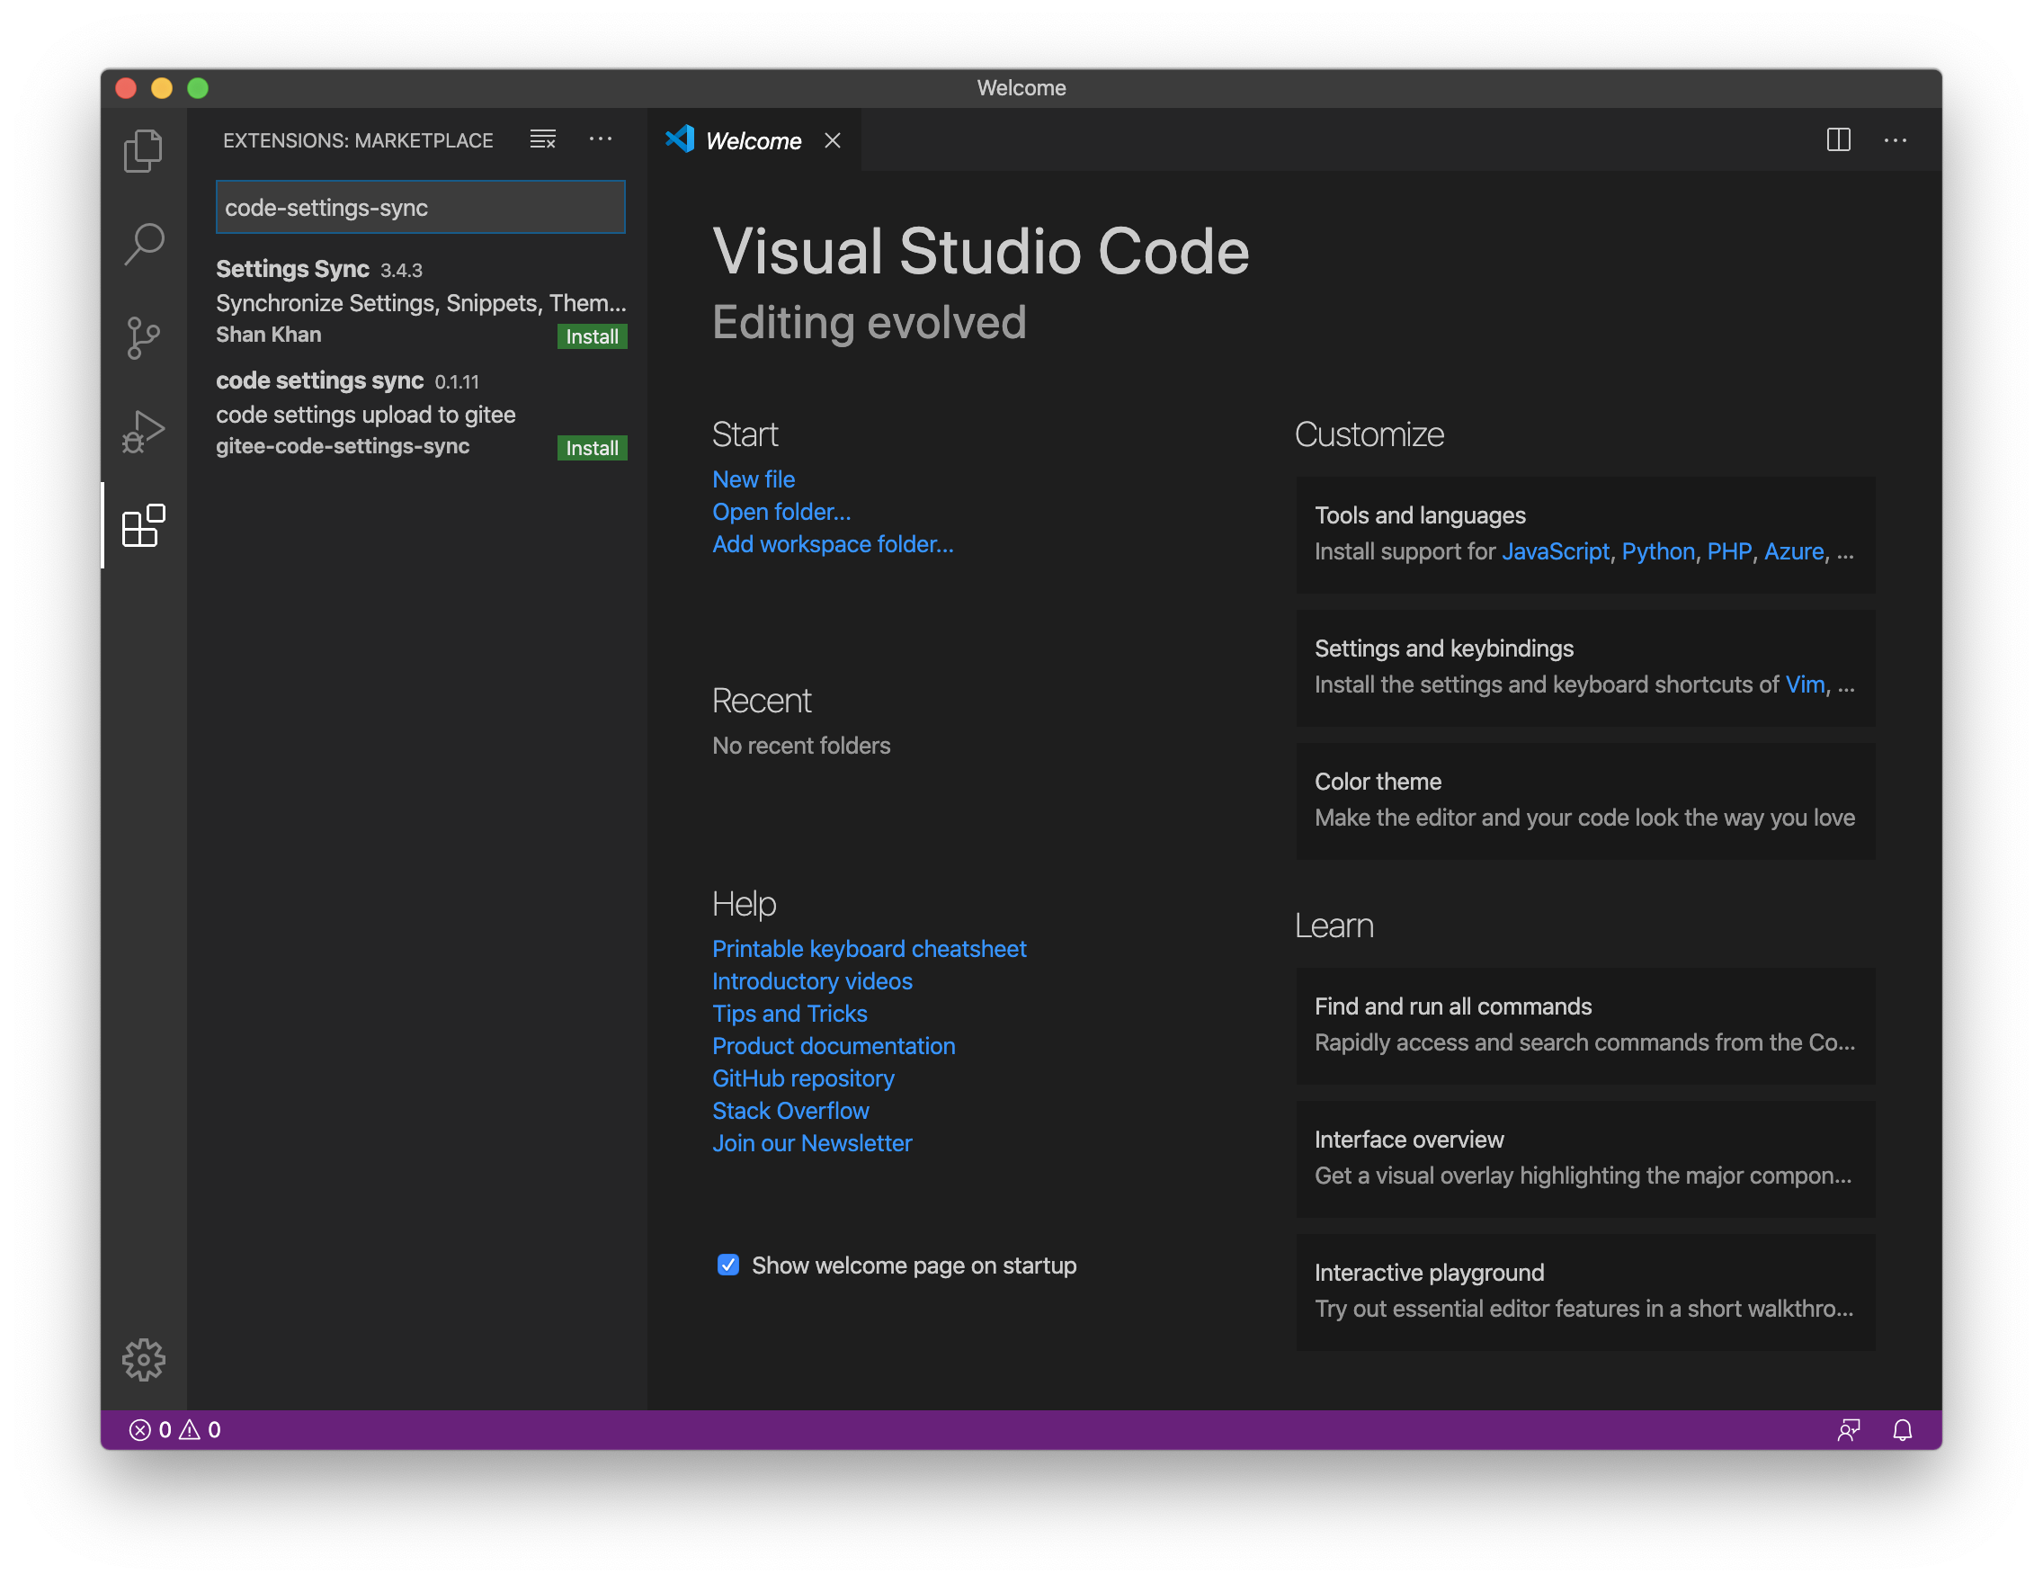Select the Welcome editor tab
The width and height of the screenshot is (2043, 1583).
coord(752,141)
